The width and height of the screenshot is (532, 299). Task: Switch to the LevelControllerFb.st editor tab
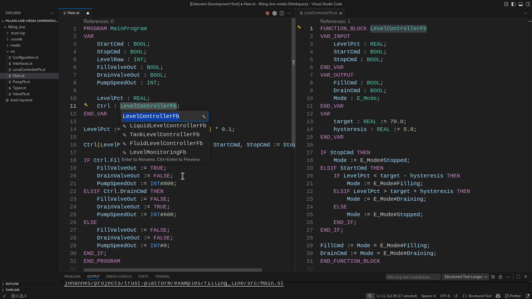320,13
